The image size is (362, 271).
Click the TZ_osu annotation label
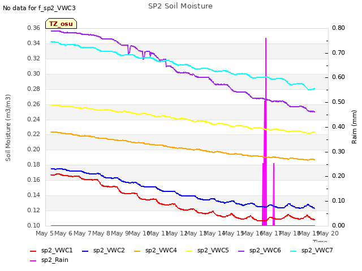coord(61,24)
